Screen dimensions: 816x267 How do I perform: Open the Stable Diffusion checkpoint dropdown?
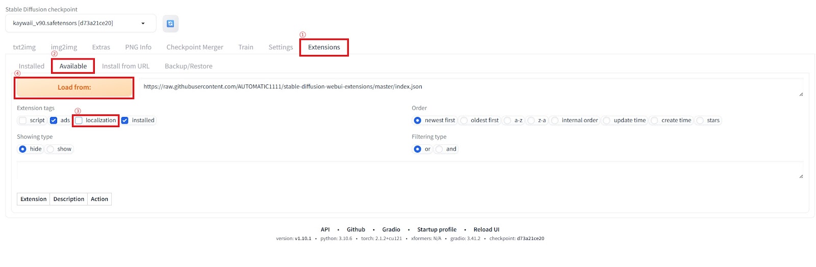(x=81, y=23)
